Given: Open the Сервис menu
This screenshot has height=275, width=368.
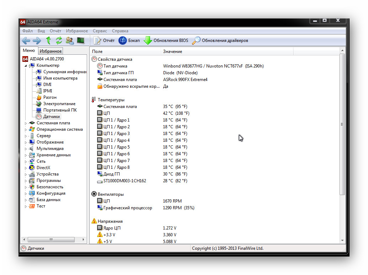Looking at the screenshot, I should [100, 31].
